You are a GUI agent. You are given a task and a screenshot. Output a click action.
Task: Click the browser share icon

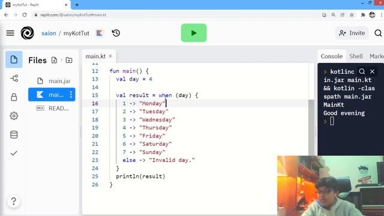click(343, 15)
